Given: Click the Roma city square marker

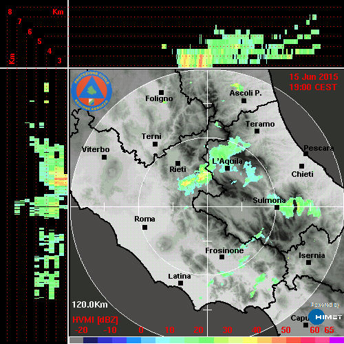Looking at the screenshot, I should pyautogui.click(x=144, y=228).
